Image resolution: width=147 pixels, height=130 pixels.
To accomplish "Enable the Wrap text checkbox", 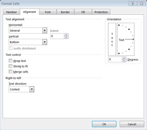I will click(11, 61).
